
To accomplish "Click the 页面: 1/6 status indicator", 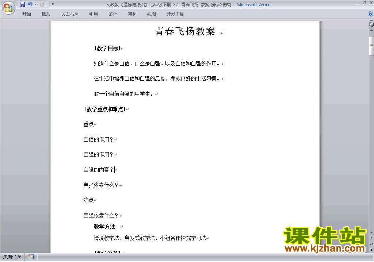I will pos(12,257).
